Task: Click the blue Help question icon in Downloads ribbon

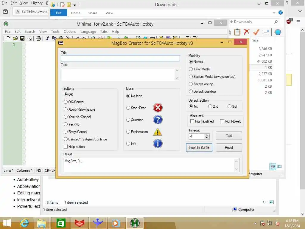Action: 281,13
